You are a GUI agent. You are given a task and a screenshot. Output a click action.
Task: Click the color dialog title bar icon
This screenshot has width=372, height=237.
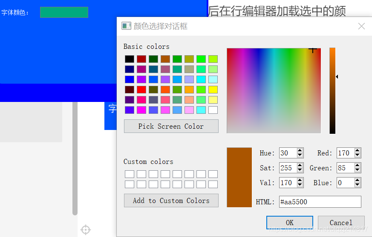click(x=126, y=26)
